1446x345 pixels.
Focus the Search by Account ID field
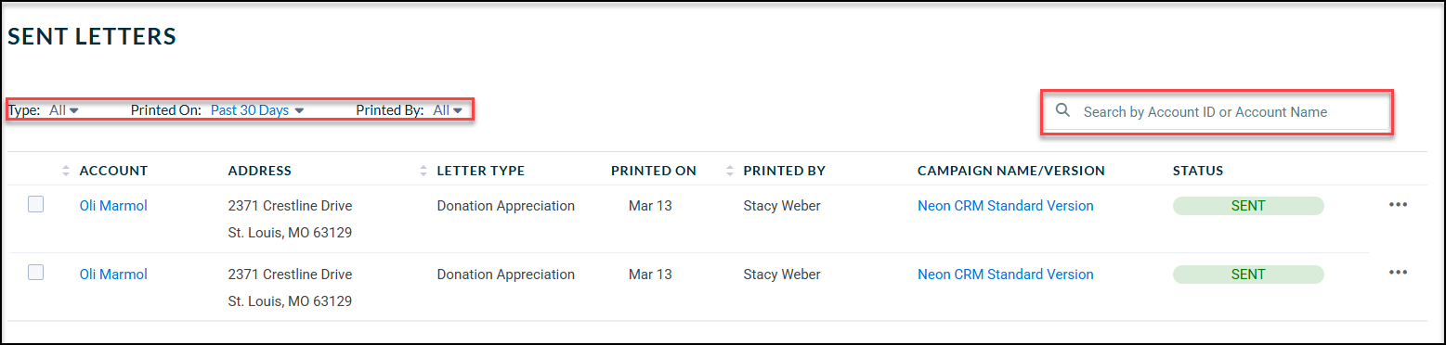pyautogui.click(x=1217, y=111)
